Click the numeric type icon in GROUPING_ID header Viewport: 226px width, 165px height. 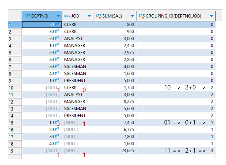(142, 16)
